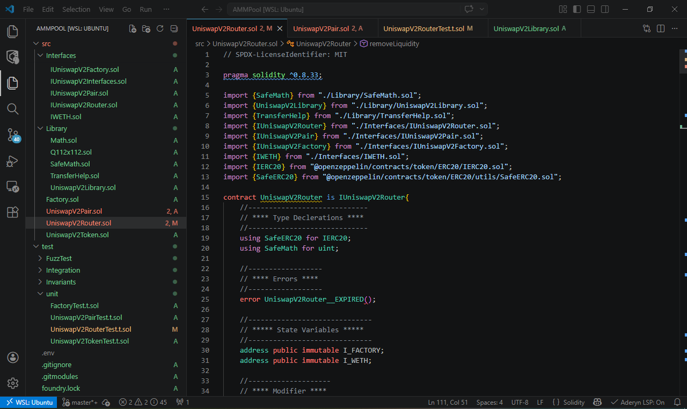Click Spaces: 4 indentation setting

click(489, 402)
